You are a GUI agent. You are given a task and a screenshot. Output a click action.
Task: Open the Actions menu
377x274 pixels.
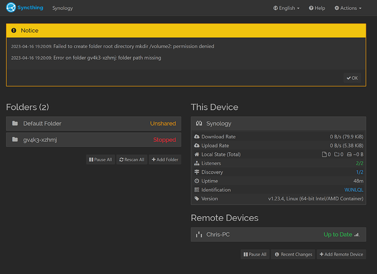348,8
